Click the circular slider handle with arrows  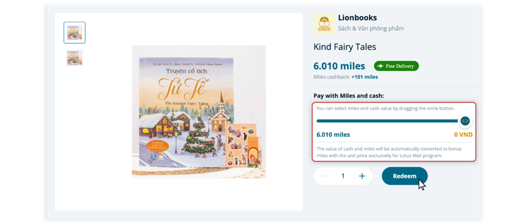[464, 121]
